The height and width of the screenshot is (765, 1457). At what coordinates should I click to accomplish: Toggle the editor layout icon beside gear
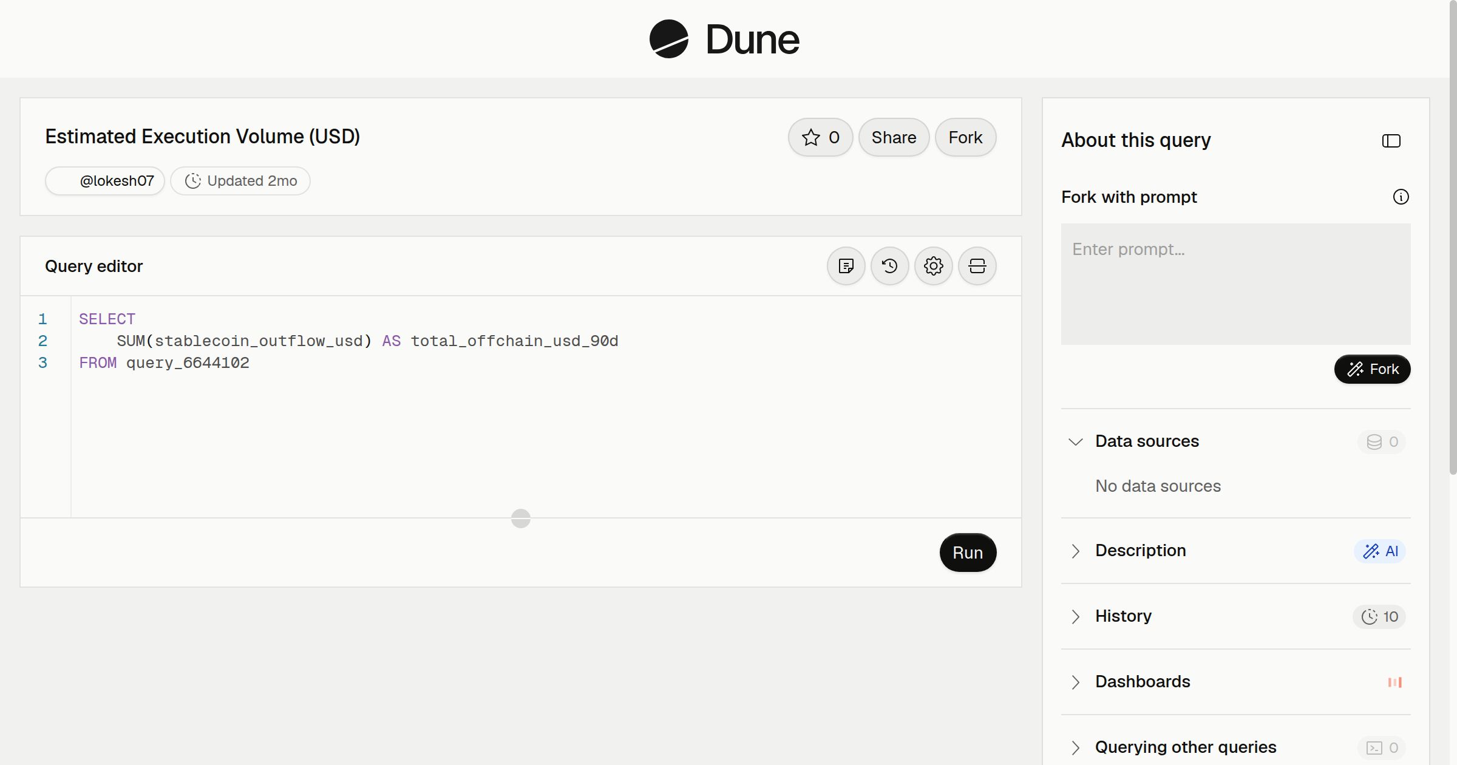pyautogui.click(x=977, y=266)
